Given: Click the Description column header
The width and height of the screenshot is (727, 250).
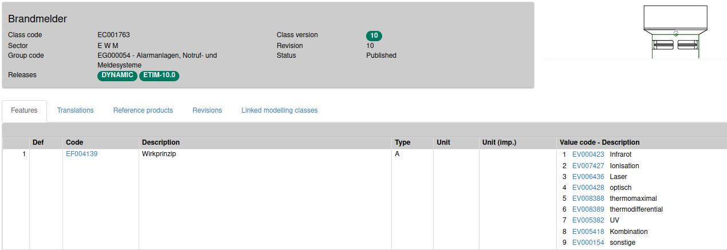Looking at the screenshot, I should coord(160,142).
